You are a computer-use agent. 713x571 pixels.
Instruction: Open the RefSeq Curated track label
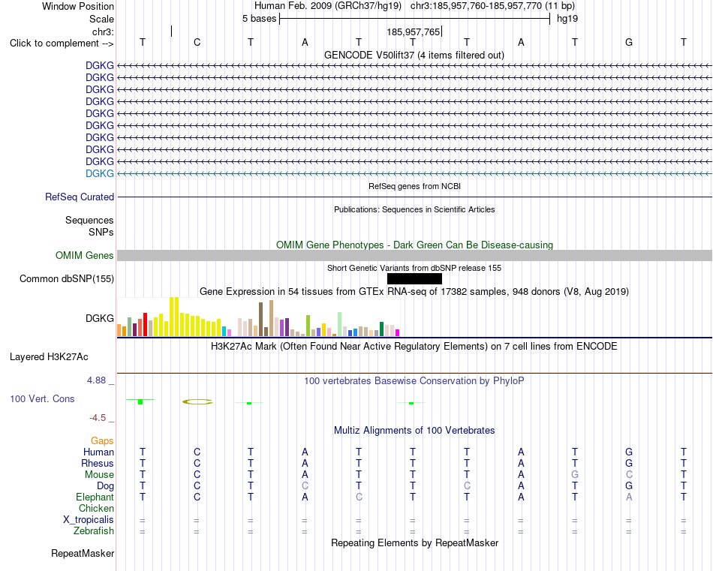pyautogui.click(x=80, y=197)
